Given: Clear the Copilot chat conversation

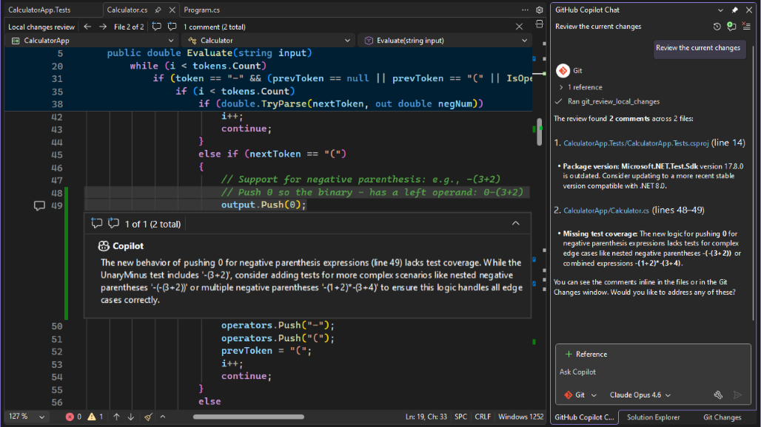Looking at the screenshot, I should tap(746, 26).
